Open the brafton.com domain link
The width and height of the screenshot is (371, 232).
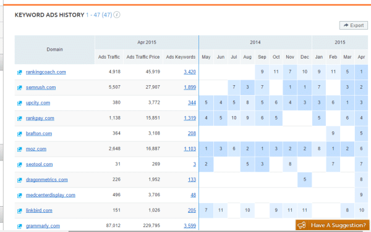(39, 133)
